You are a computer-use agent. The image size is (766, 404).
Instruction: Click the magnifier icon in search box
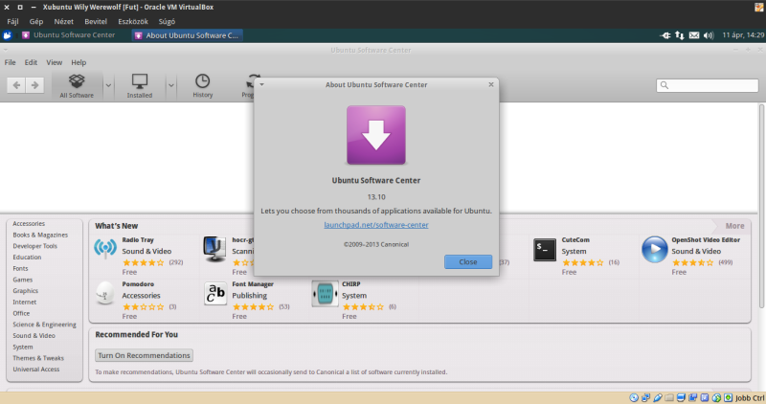[664, 85]
